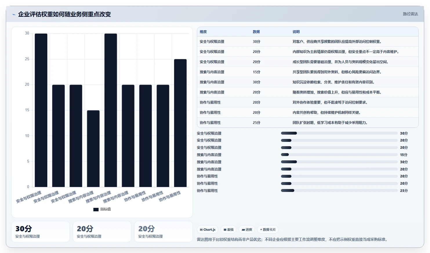Click the 协作与易用性 progress bar showing 25分
430x253 pixels.
[x=339, y=190]
